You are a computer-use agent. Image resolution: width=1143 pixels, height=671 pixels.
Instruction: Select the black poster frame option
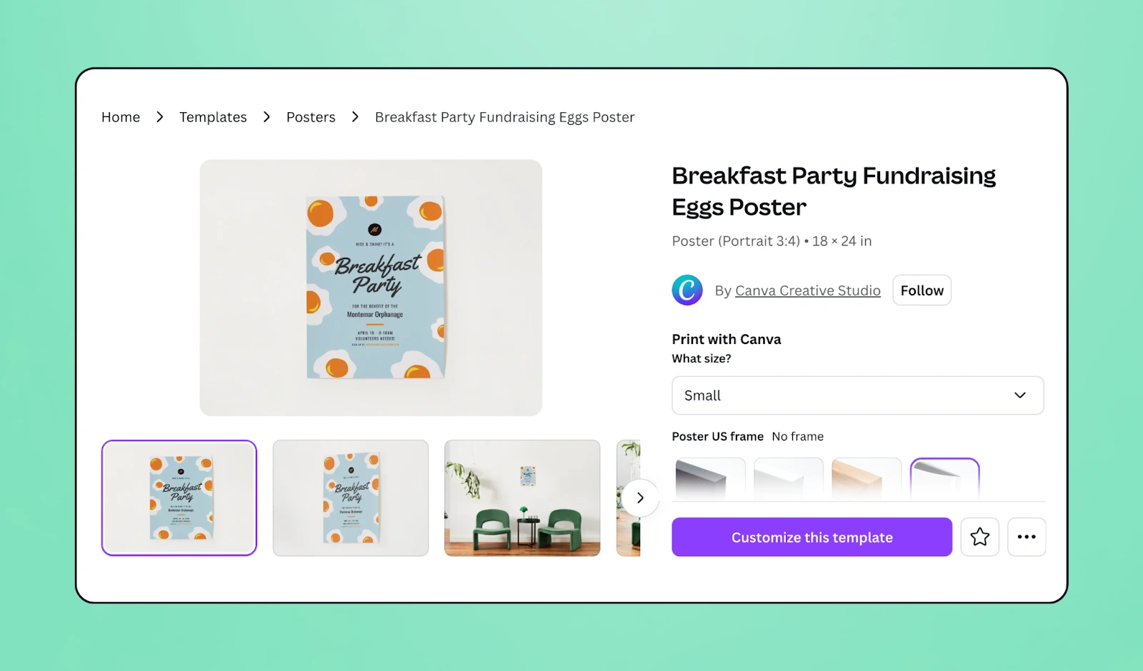pyautogui.click(x=710, y=479)
